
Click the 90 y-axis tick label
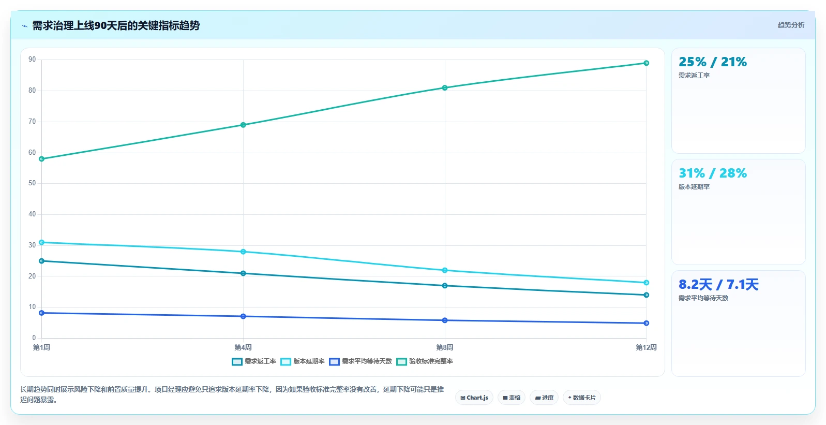coord(32,60)
